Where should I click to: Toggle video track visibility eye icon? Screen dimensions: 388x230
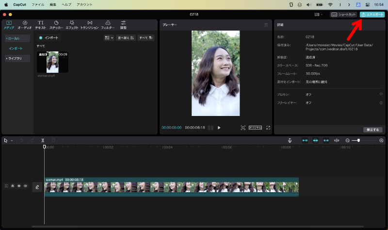pos(19,186)
